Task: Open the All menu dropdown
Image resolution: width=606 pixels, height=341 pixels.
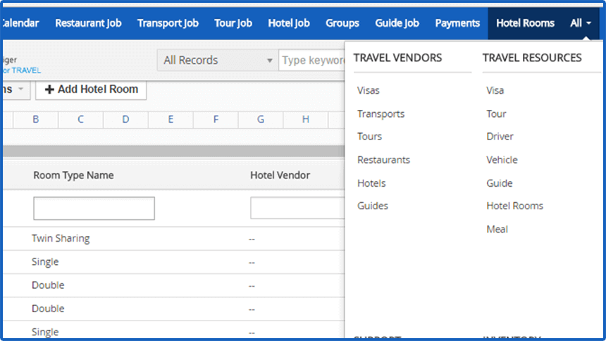Action: point(581,23)
